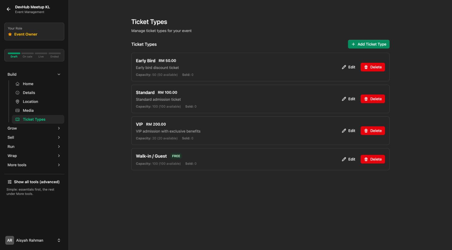
Task: Click 'Standard admission ticket' description
Action: click(x=158, y=99)
